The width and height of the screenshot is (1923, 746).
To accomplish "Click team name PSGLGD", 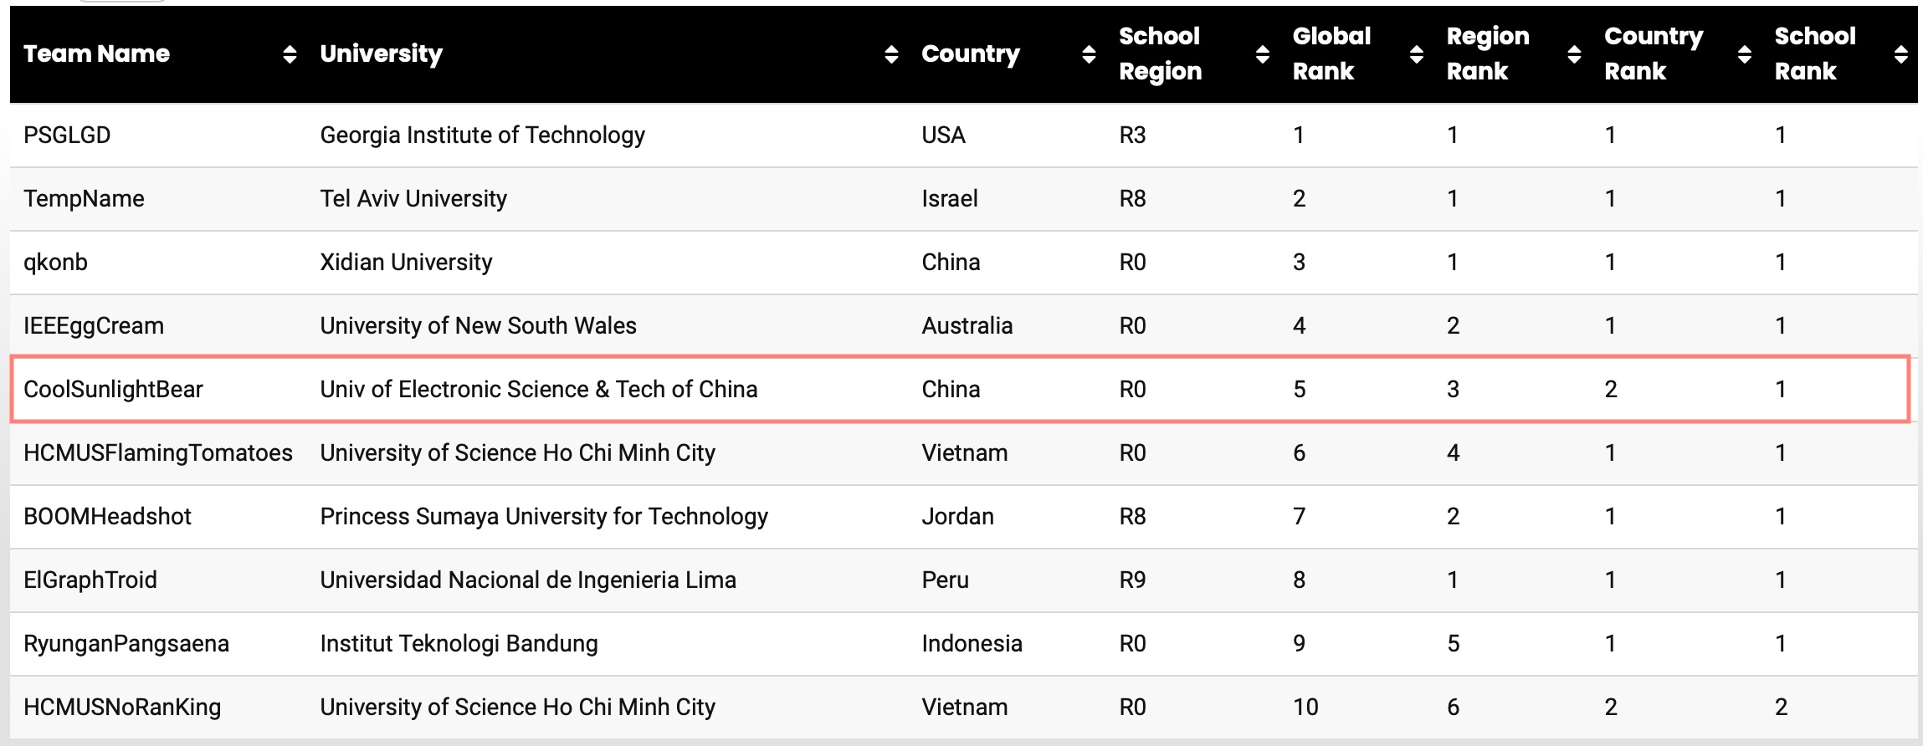I will pos(67,135).
